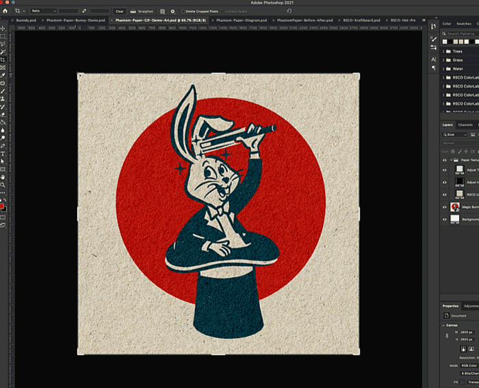Image resolution: width=479 pixels, height=388 pixels.
Task: Select the Zoom tool
Action: coord(3,184)
